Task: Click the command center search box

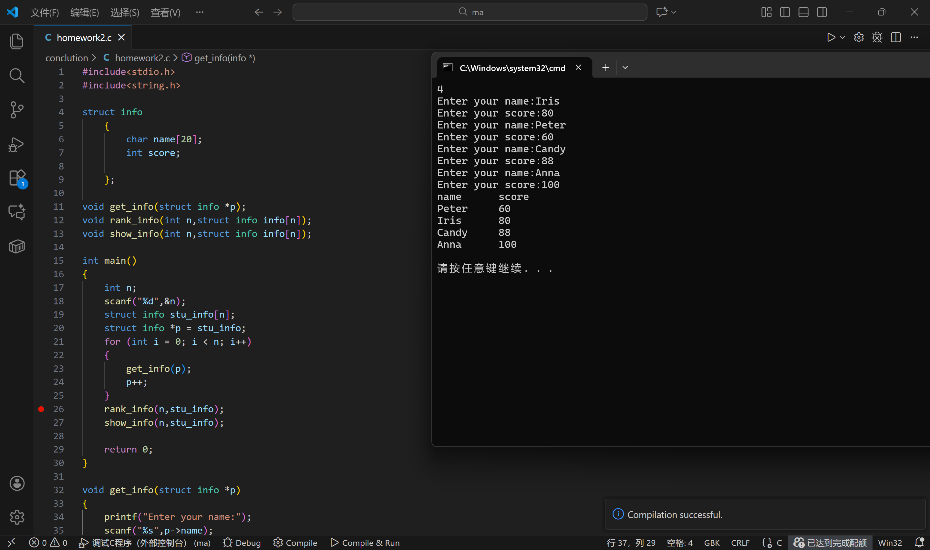Action: tap(470, 12)
